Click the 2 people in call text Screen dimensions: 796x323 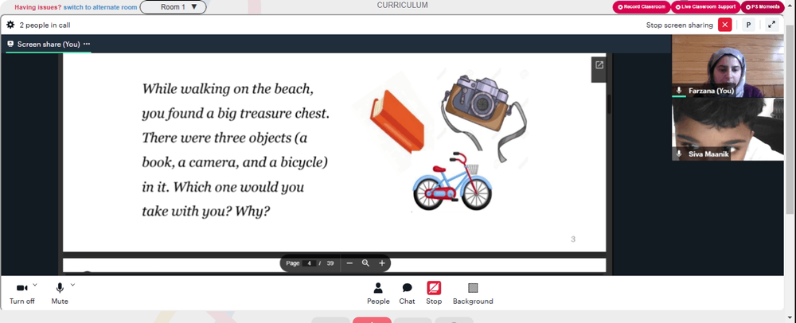click(x=45, y=25)
